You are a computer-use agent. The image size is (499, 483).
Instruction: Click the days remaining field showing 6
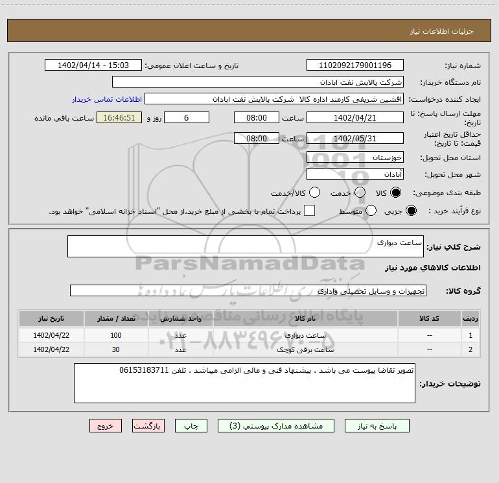[x=187, y=118]
